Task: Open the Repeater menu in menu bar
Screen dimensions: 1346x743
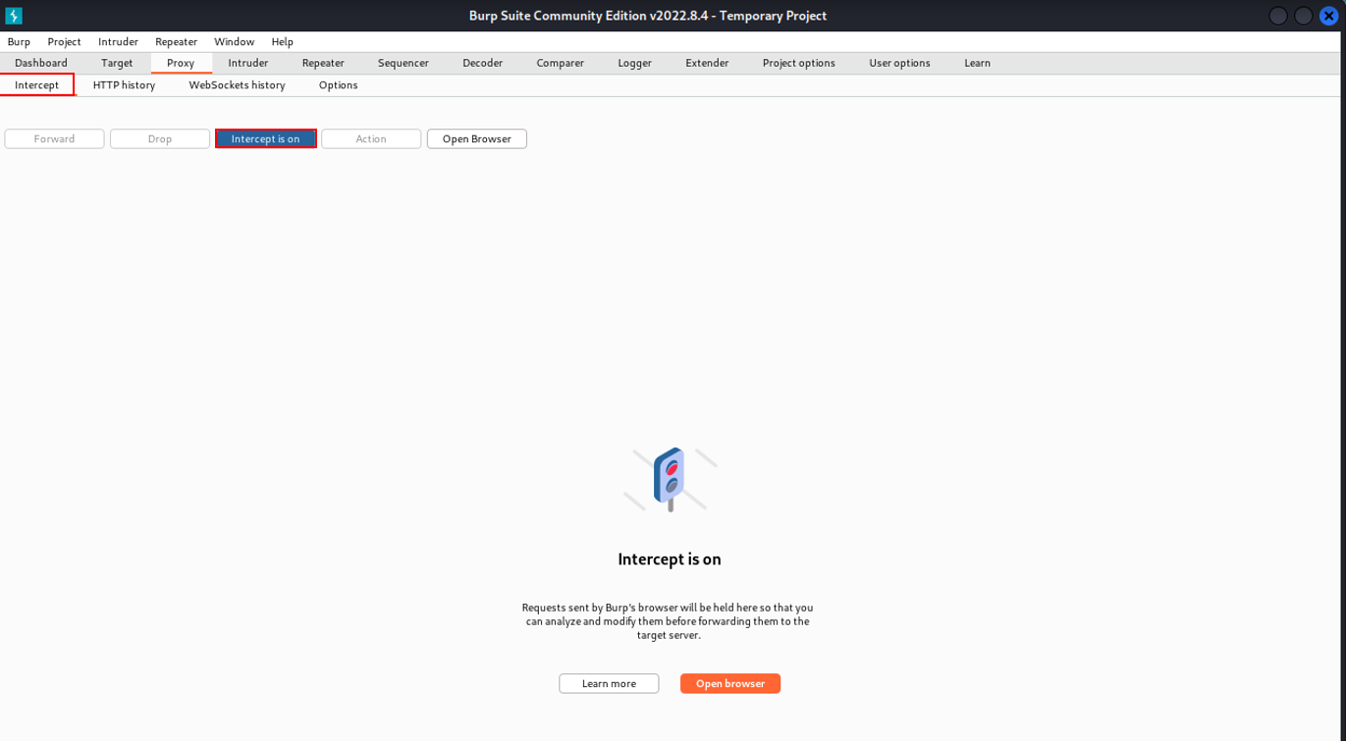Action: 176,42
